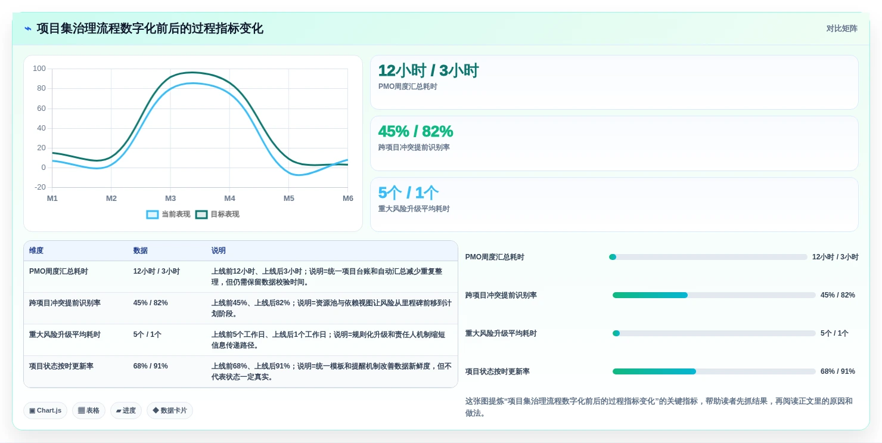Click the M6 axis label on chart
The height and width of the screenshot is (443, 882).
[348, 199]
